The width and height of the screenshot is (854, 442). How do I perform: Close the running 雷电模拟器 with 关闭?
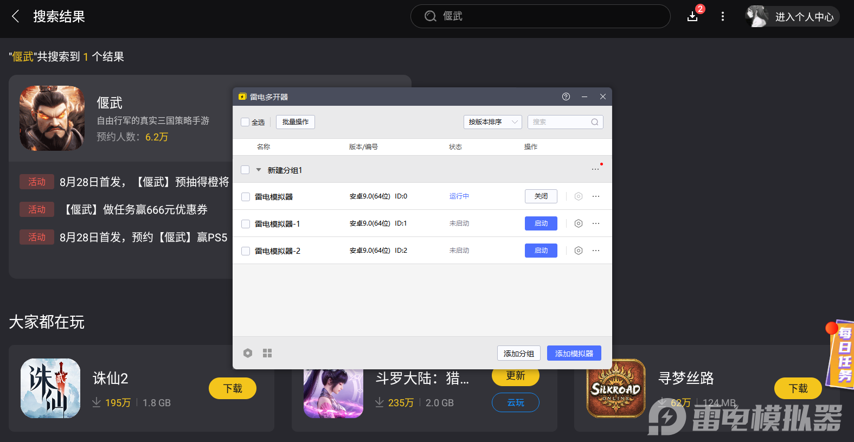click(x=541, y=196)
